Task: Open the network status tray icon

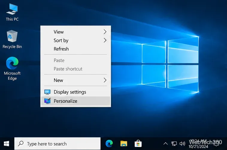Action: pyautogui.click(x=174, y=144)
